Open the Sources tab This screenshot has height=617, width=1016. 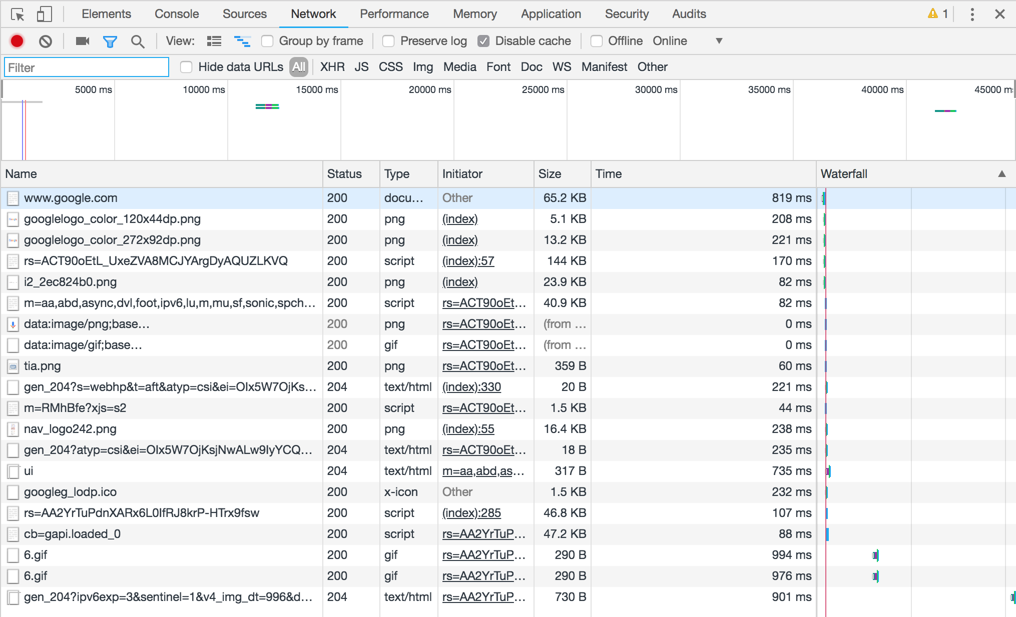coord(245,14)
